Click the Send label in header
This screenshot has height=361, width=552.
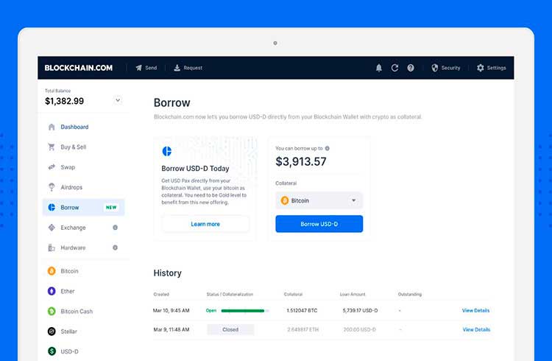pyautogui.click(x=151, y=68)
